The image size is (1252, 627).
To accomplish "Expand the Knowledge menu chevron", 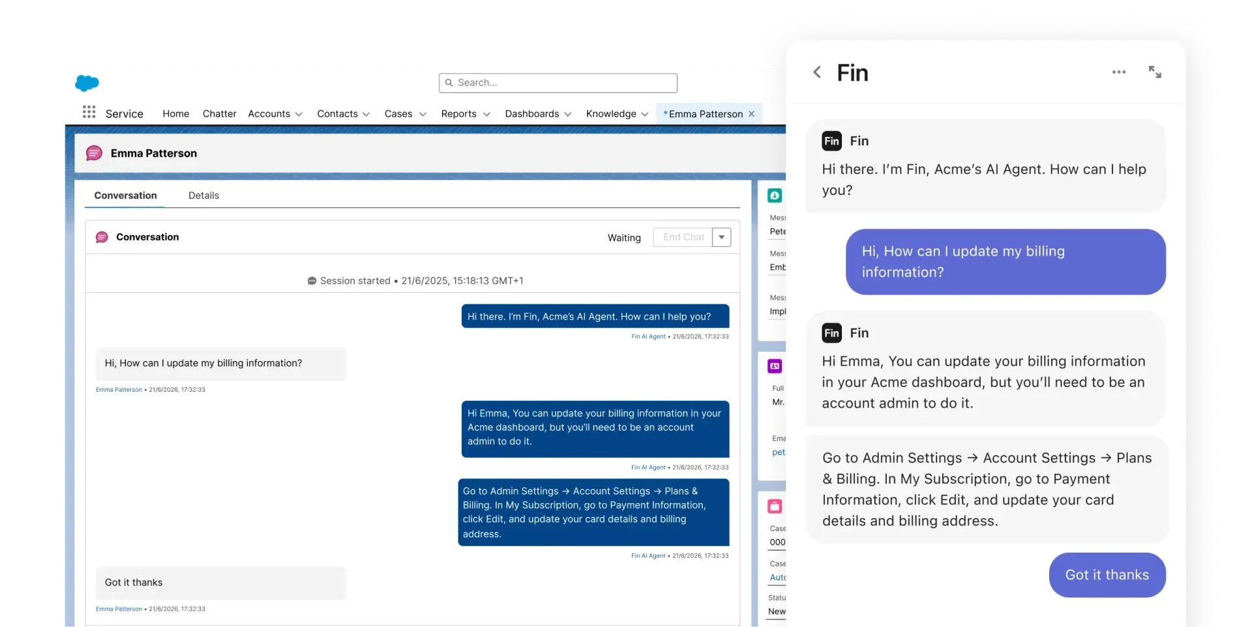I will [645, 114].
